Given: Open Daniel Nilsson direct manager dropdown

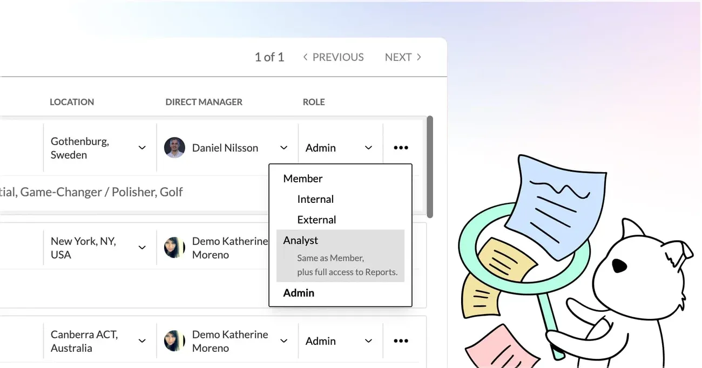Looking at the screenshot, I should point(283,147).
